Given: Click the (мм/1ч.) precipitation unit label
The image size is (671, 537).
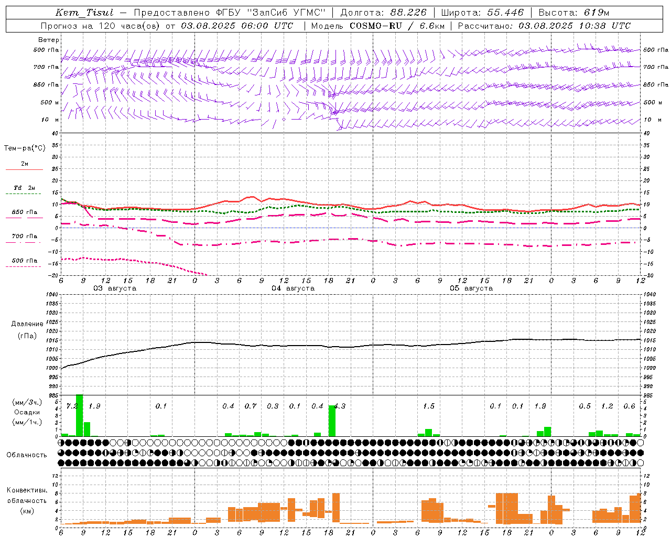Looking at the screenshot, I should (27, 422).
